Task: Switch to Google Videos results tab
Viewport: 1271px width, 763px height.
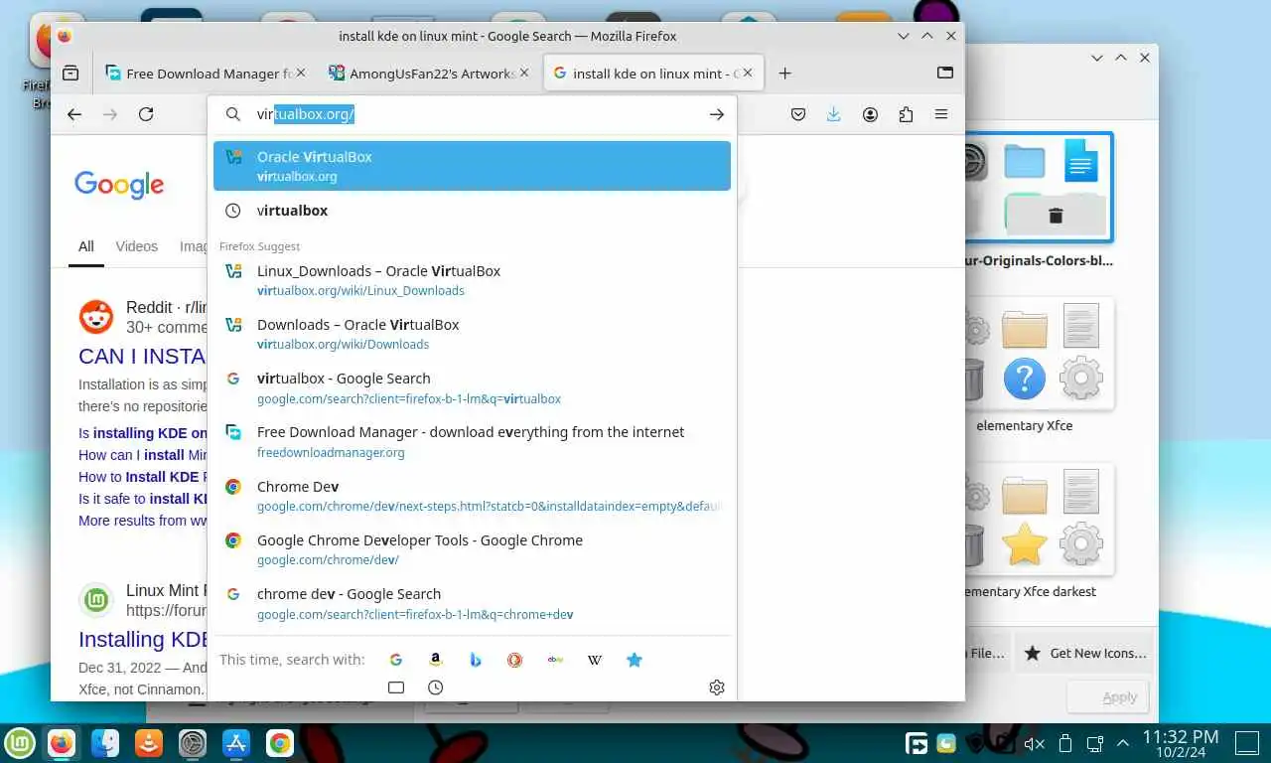Action: click(136, 246)
